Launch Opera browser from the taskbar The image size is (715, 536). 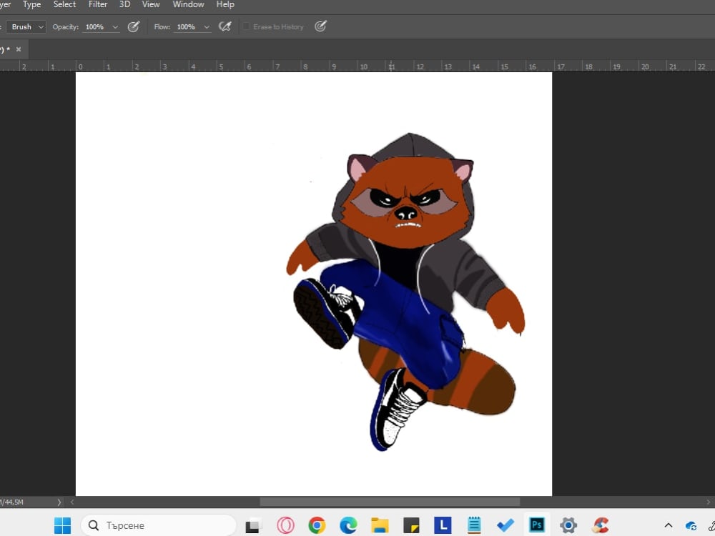[285, 525]
